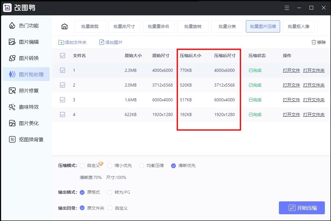Viewport: 331px width, 221px height.
Task: Click 移除 to remove selected files
Action: 319,42
